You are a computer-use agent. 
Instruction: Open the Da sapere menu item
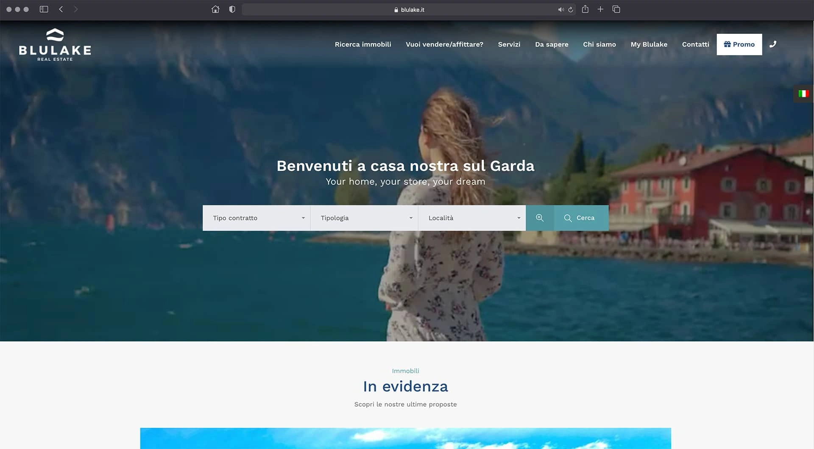pos(552,44)
